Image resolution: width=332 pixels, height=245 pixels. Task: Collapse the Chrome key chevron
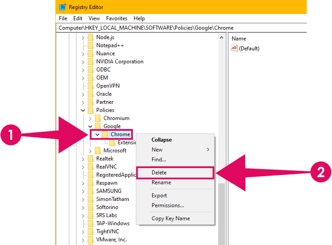[98, 134]
